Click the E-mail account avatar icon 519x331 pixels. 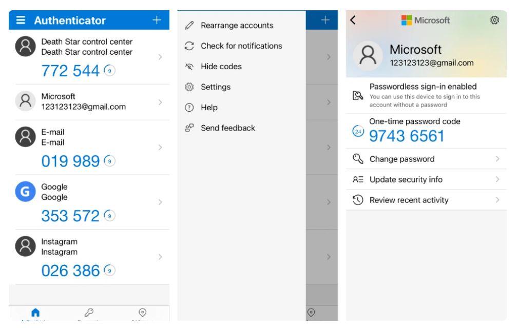26,137
